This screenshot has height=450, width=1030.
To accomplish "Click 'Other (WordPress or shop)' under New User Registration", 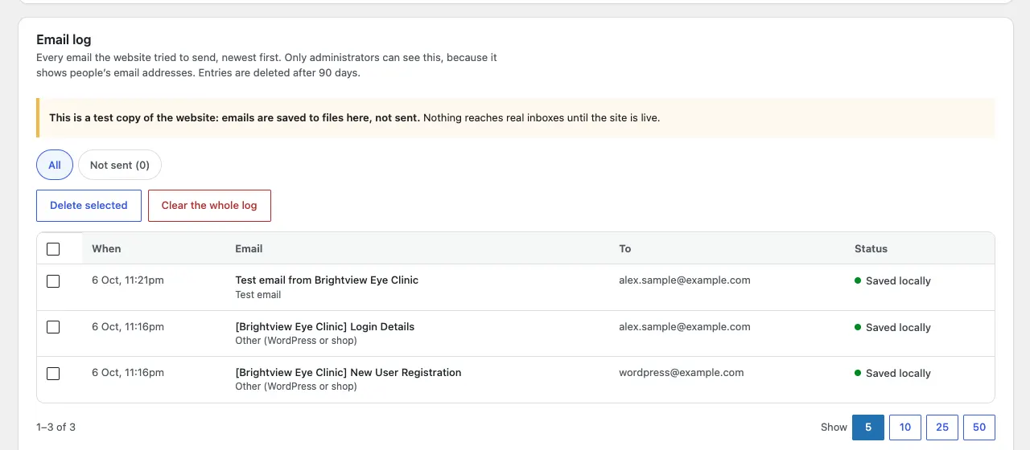I will point(296,387).
